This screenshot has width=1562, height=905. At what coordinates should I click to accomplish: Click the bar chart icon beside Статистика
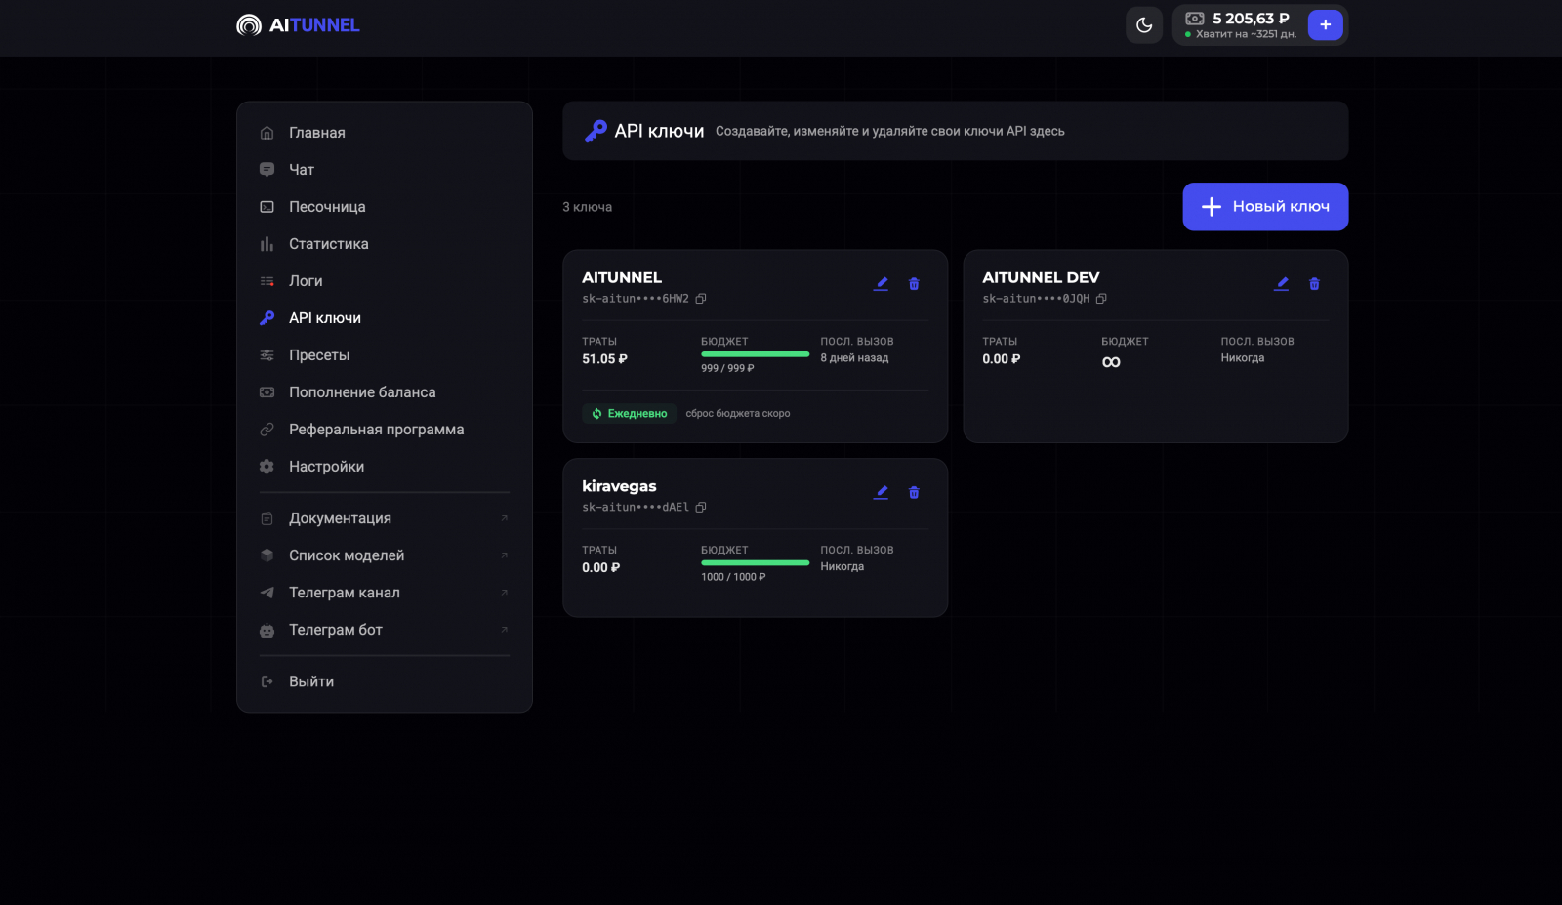267,244
